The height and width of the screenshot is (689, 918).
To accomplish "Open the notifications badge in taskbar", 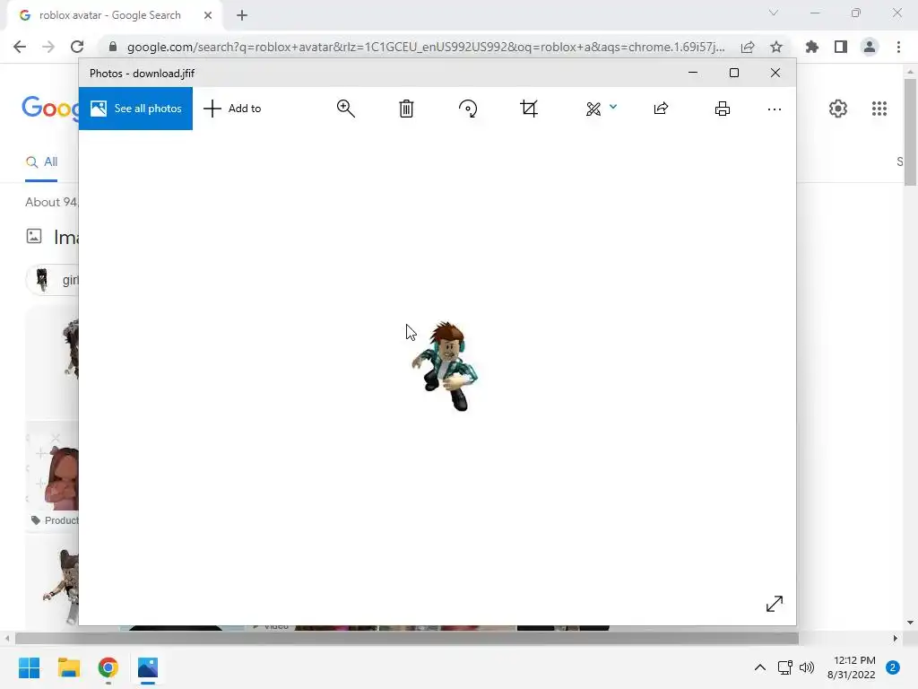I will point(893,667).
